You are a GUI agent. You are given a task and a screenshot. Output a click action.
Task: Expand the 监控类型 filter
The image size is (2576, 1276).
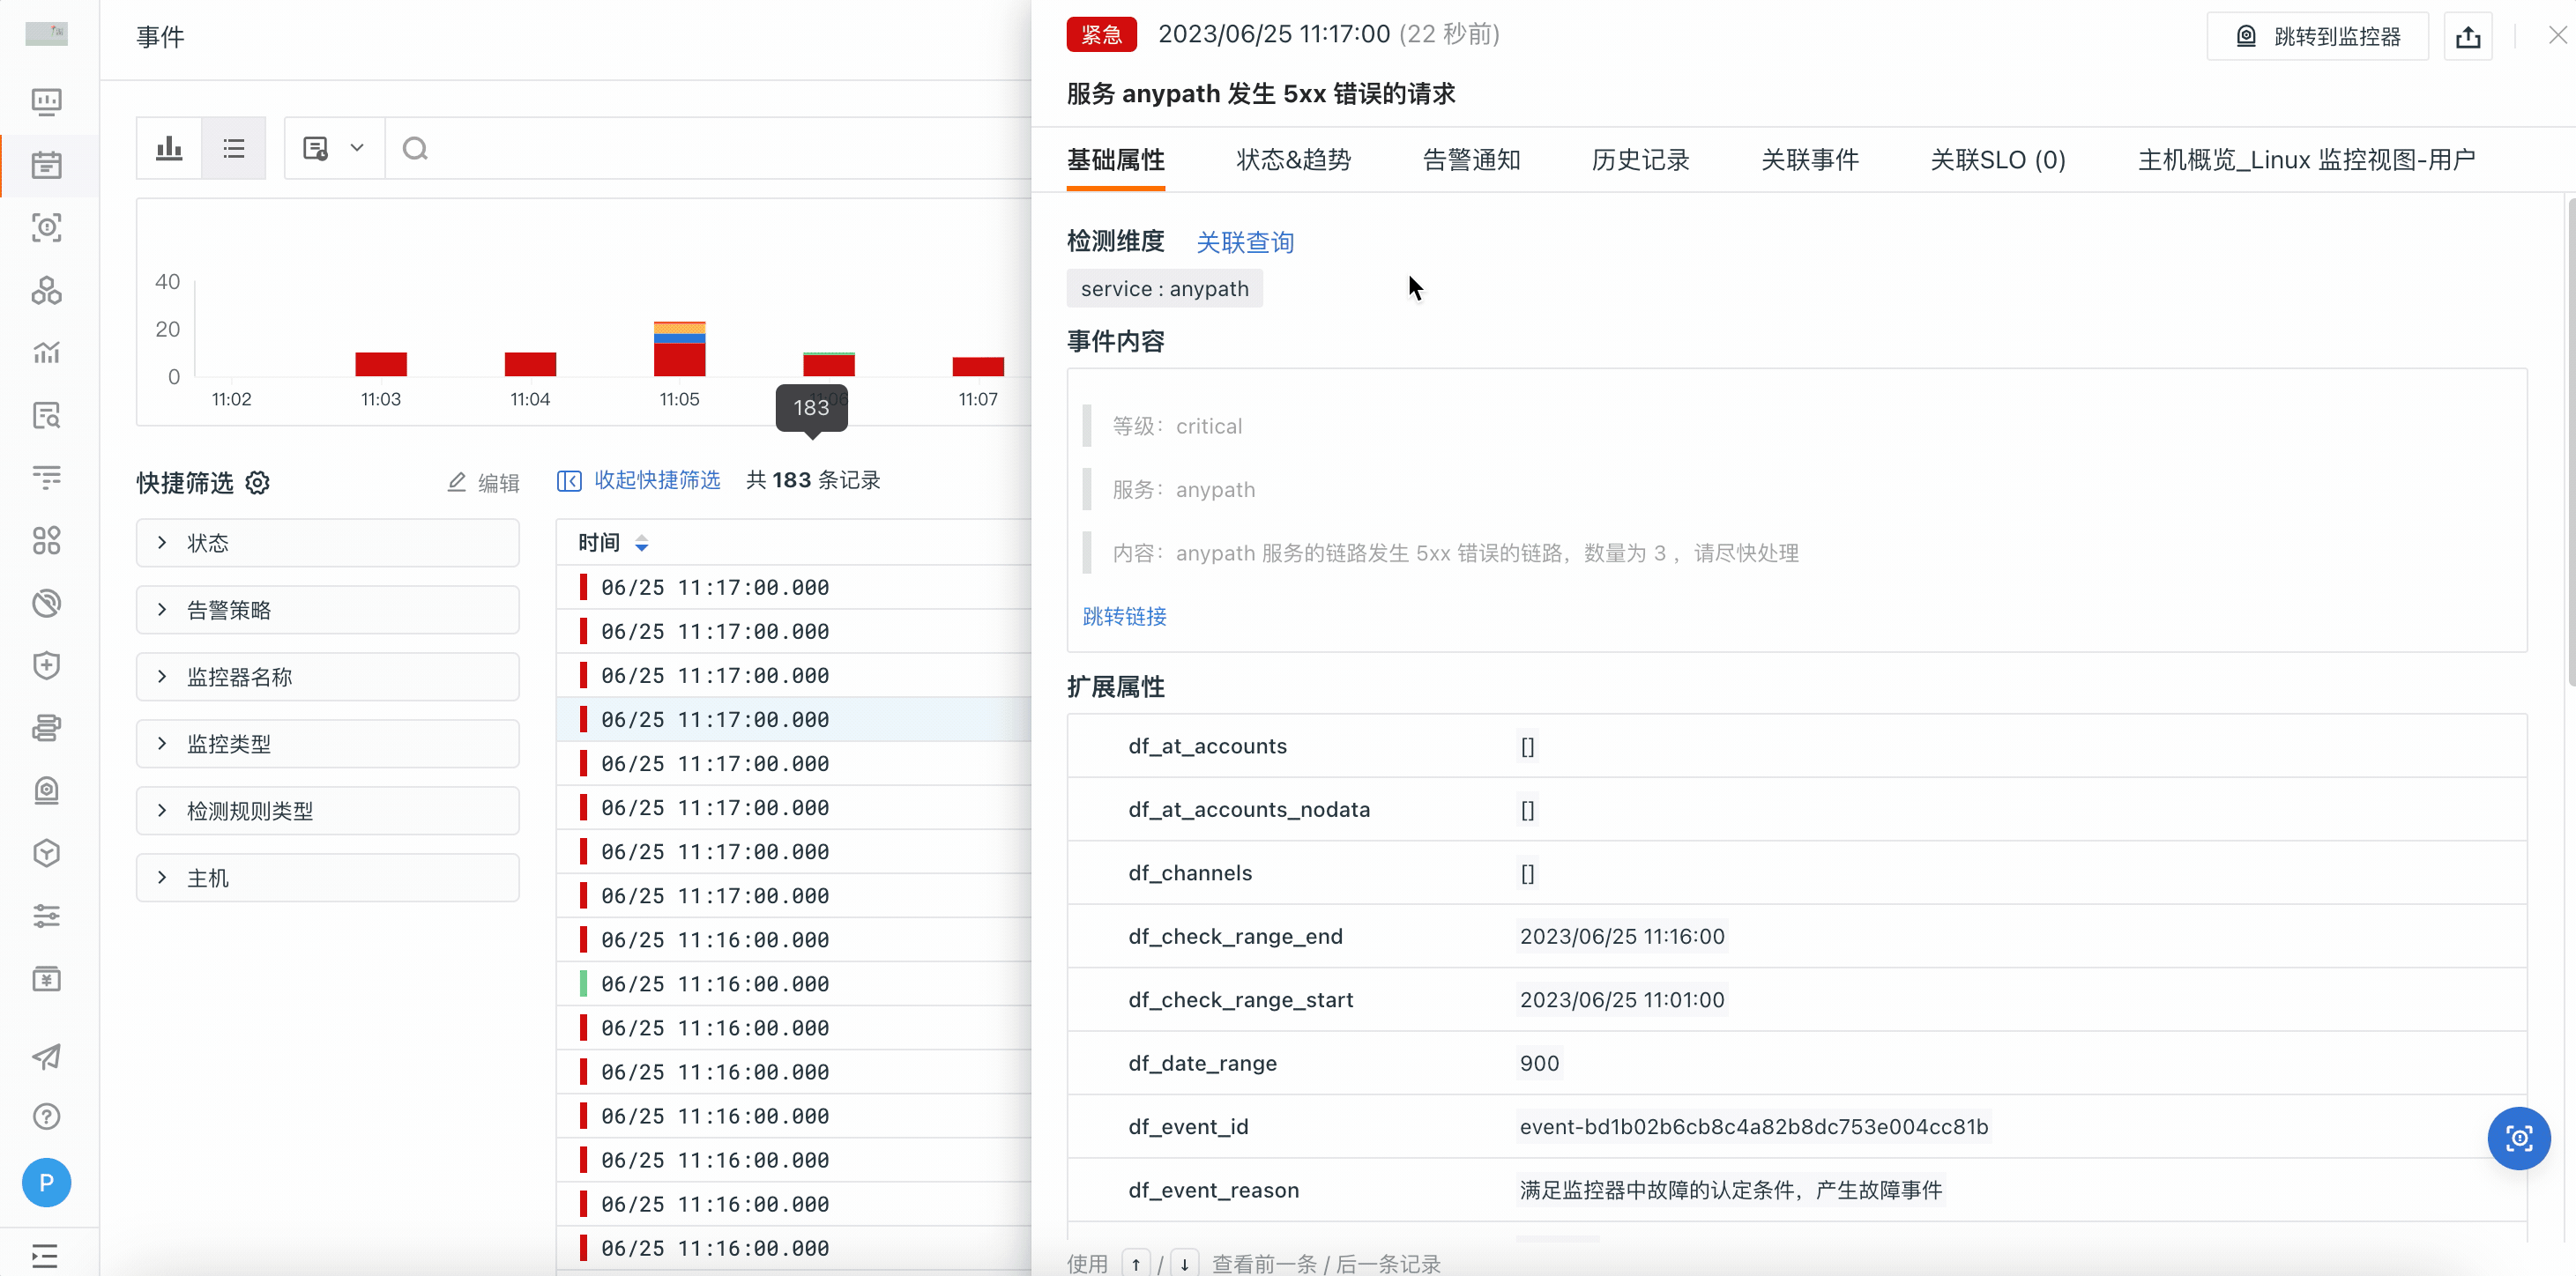[327, 744]
